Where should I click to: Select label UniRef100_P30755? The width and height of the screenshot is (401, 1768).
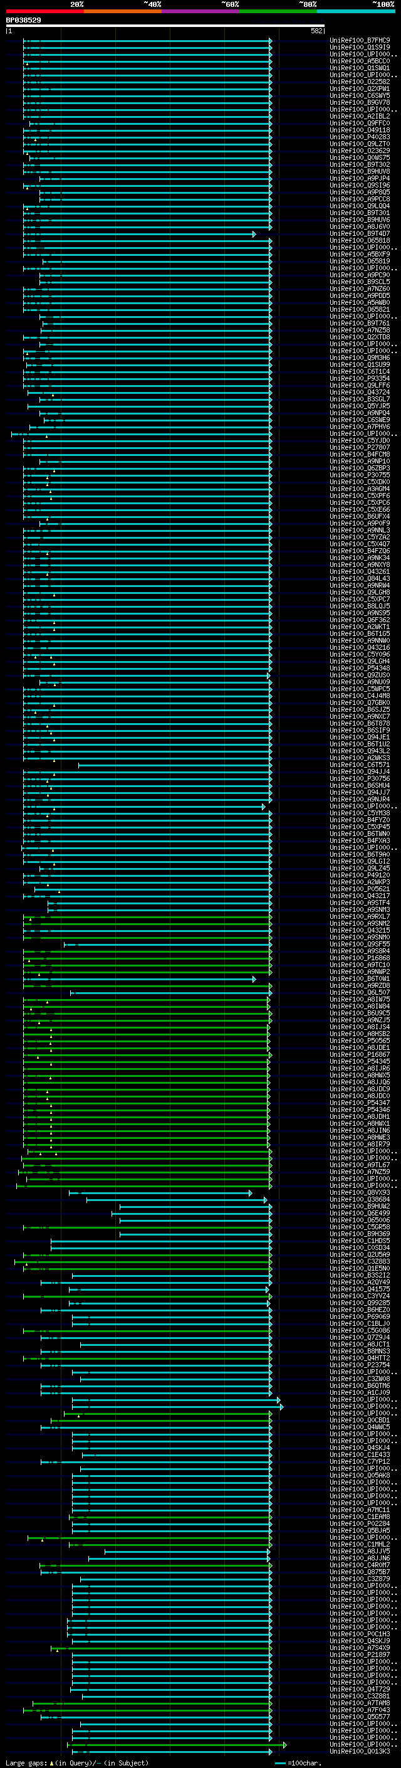click(360, 475)
